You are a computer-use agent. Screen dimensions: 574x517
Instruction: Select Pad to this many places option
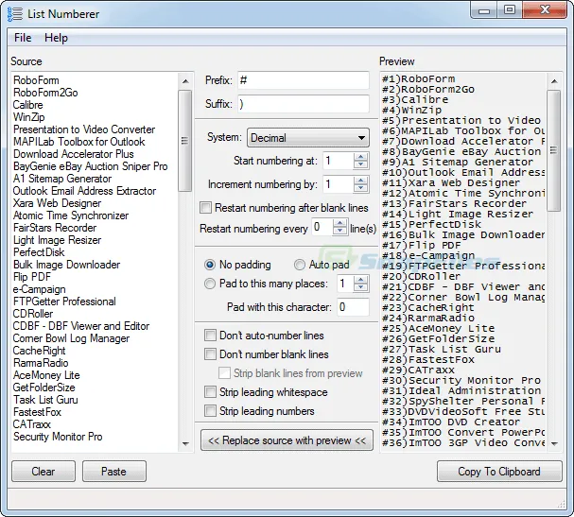pyautogui.click(x=210, y=284)
